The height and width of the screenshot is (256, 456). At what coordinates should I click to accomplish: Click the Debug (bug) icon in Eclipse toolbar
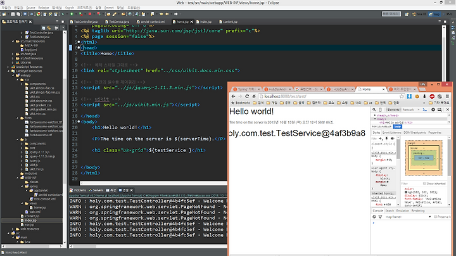(63, 14)
